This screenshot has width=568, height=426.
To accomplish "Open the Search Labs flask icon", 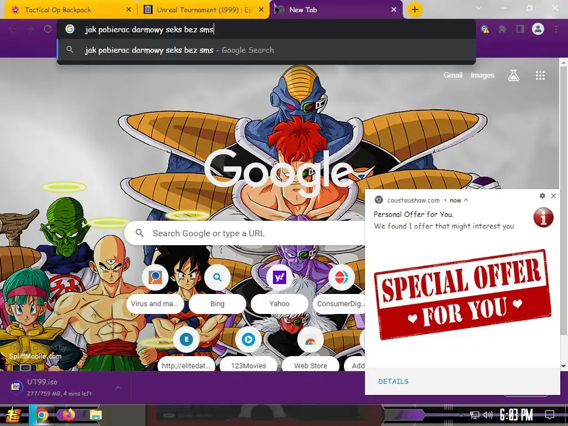I will point(514,75).
